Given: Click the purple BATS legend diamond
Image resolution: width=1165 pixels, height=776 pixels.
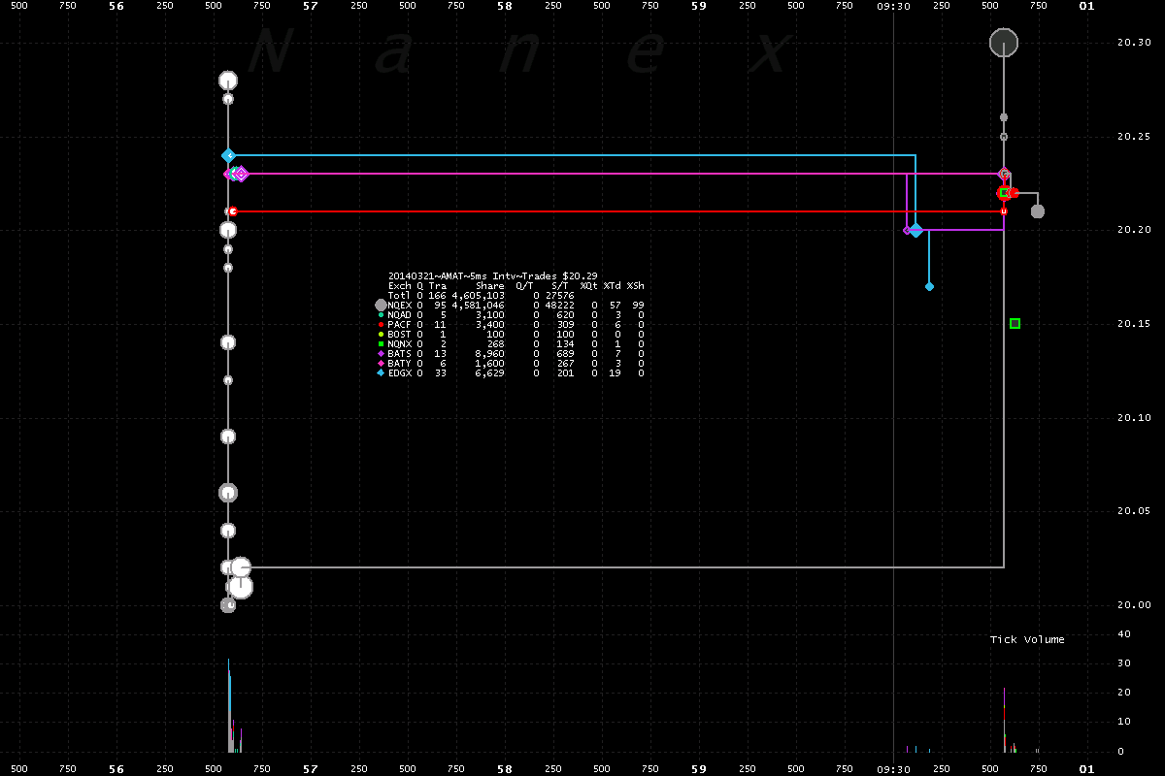Looking at the screenshot, I should point(381,354).
